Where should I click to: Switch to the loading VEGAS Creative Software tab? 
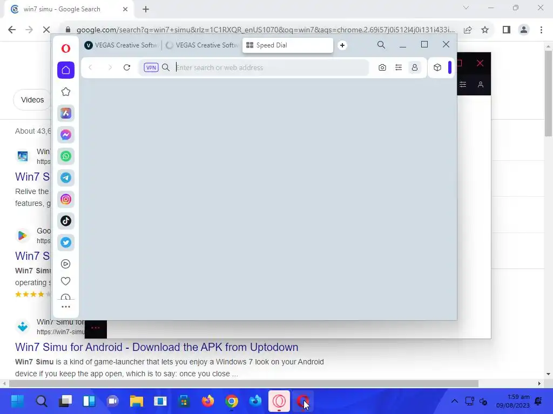coord(202,45)
